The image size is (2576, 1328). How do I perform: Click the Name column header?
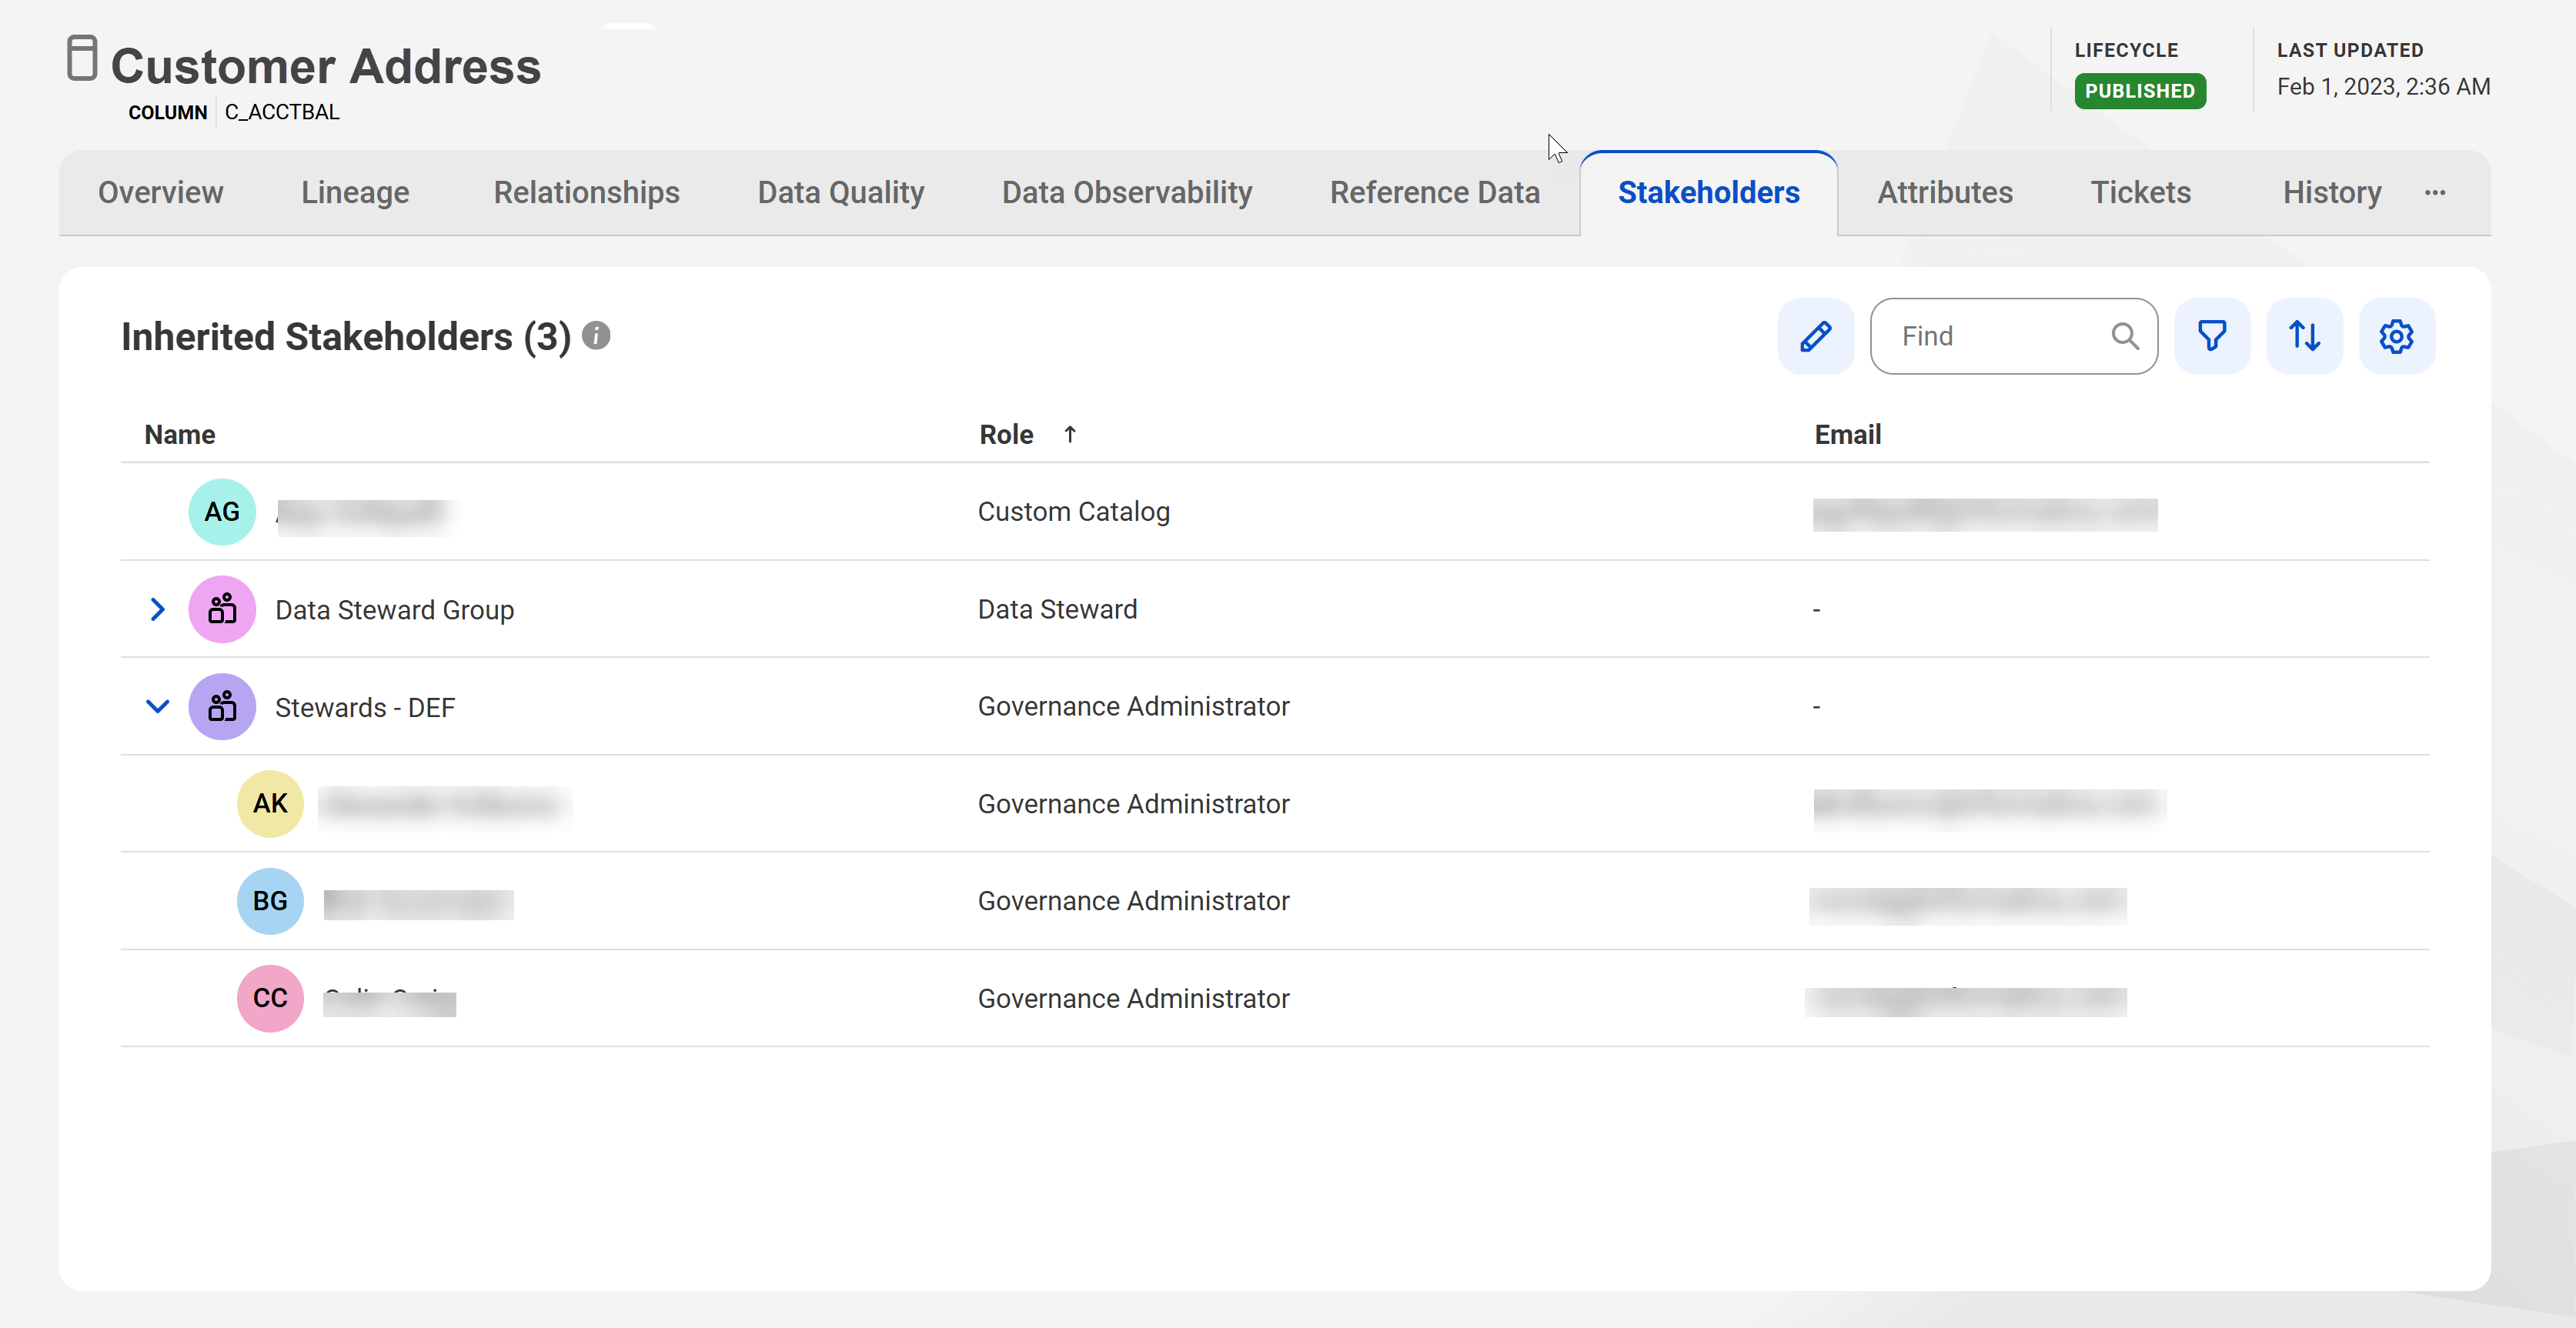(180, 434)
